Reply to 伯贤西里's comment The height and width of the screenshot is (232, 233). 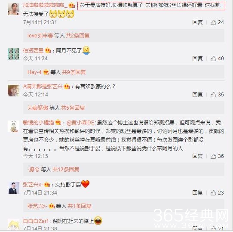[x=197, y=59]
